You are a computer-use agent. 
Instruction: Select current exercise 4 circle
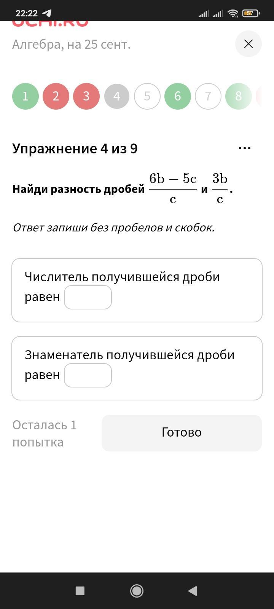pyautogui.click(x=117, y=96)
